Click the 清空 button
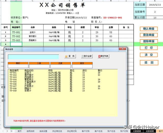This screenshot has height=133, width=163. [149, 55]
